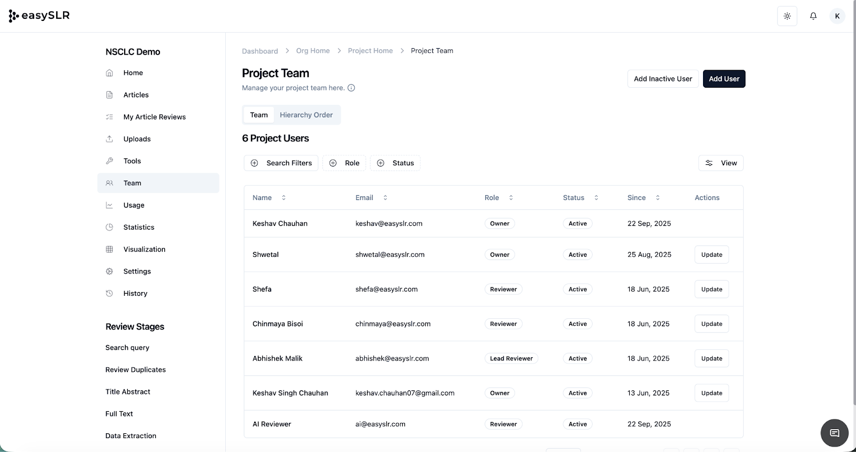
Task: Click the Visualization grid icon
Action: 110,249
